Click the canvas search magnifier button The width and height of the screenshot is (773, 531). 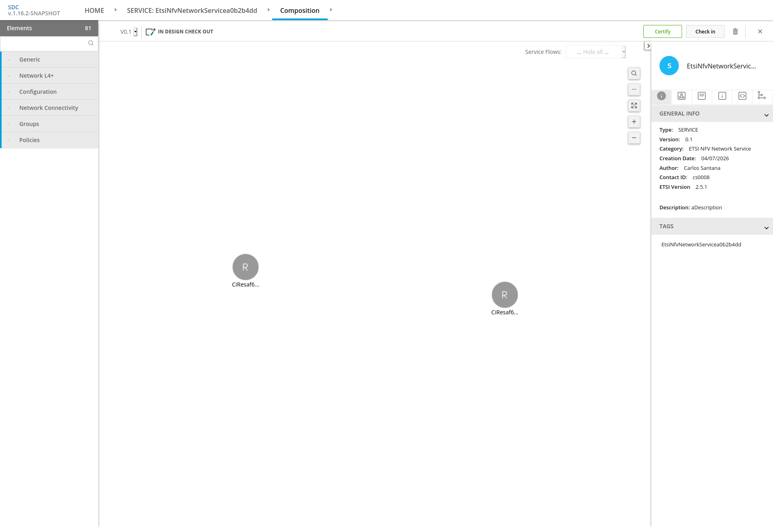(x=634, y=73)
